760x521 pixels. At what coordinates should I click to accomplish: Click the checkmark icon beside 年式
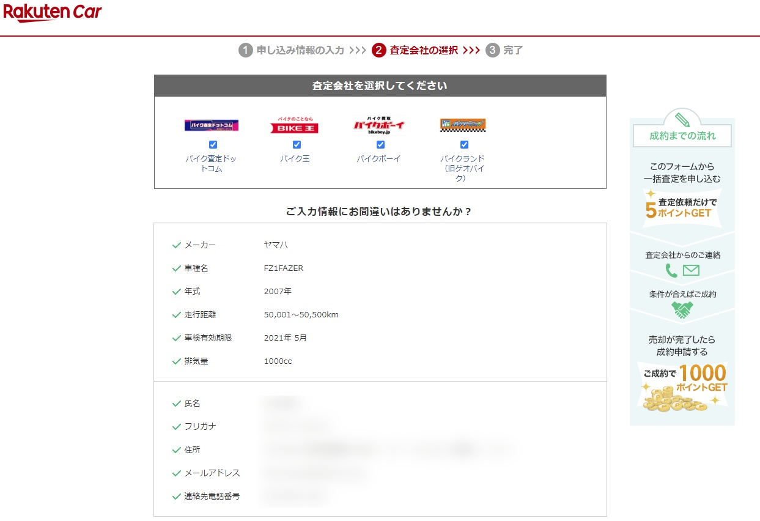click(x=177, y=292)
